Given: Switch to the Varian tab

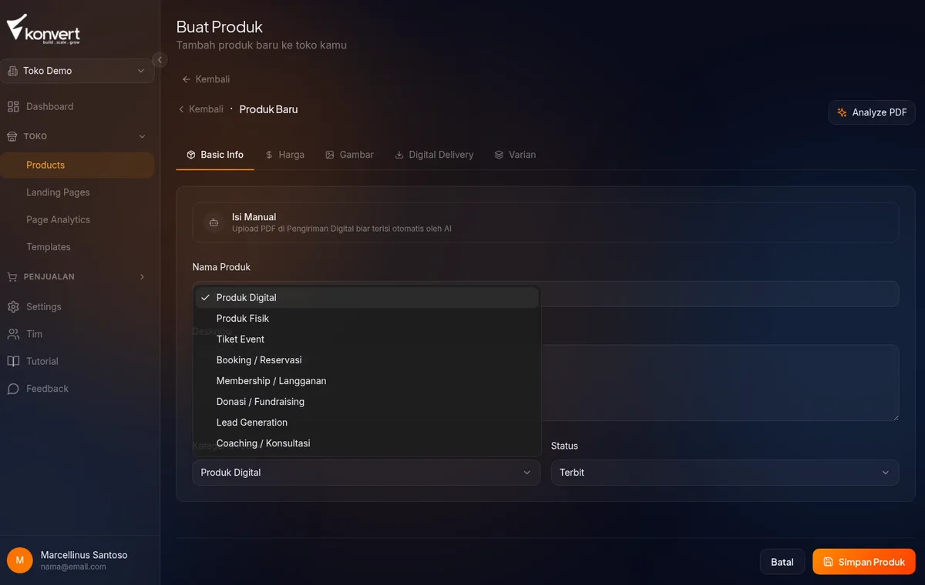Looking at the screenshot, I should click(515, 155).
